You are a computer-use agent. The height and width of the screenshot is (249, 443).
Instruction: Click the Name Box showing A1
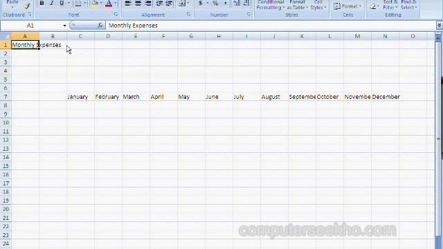tap(30, 26)
